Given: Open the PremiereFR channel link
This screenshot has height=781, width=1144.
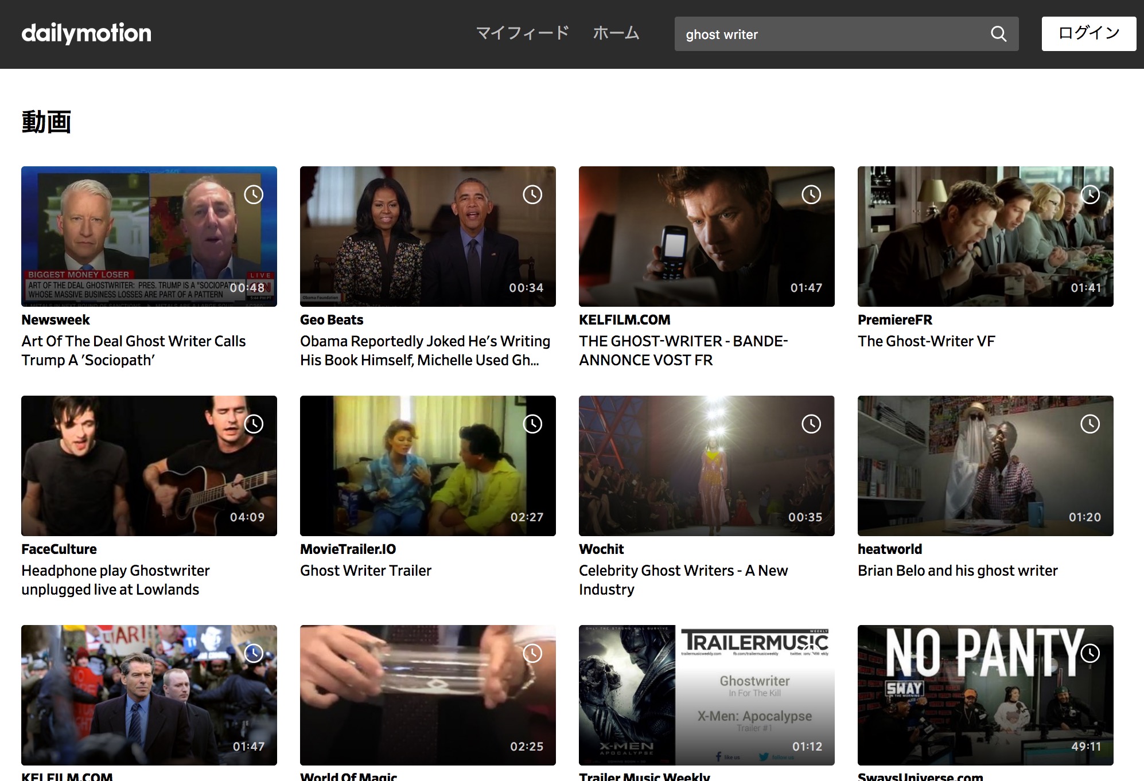Looking at the screenshot, I should [895, 320].
